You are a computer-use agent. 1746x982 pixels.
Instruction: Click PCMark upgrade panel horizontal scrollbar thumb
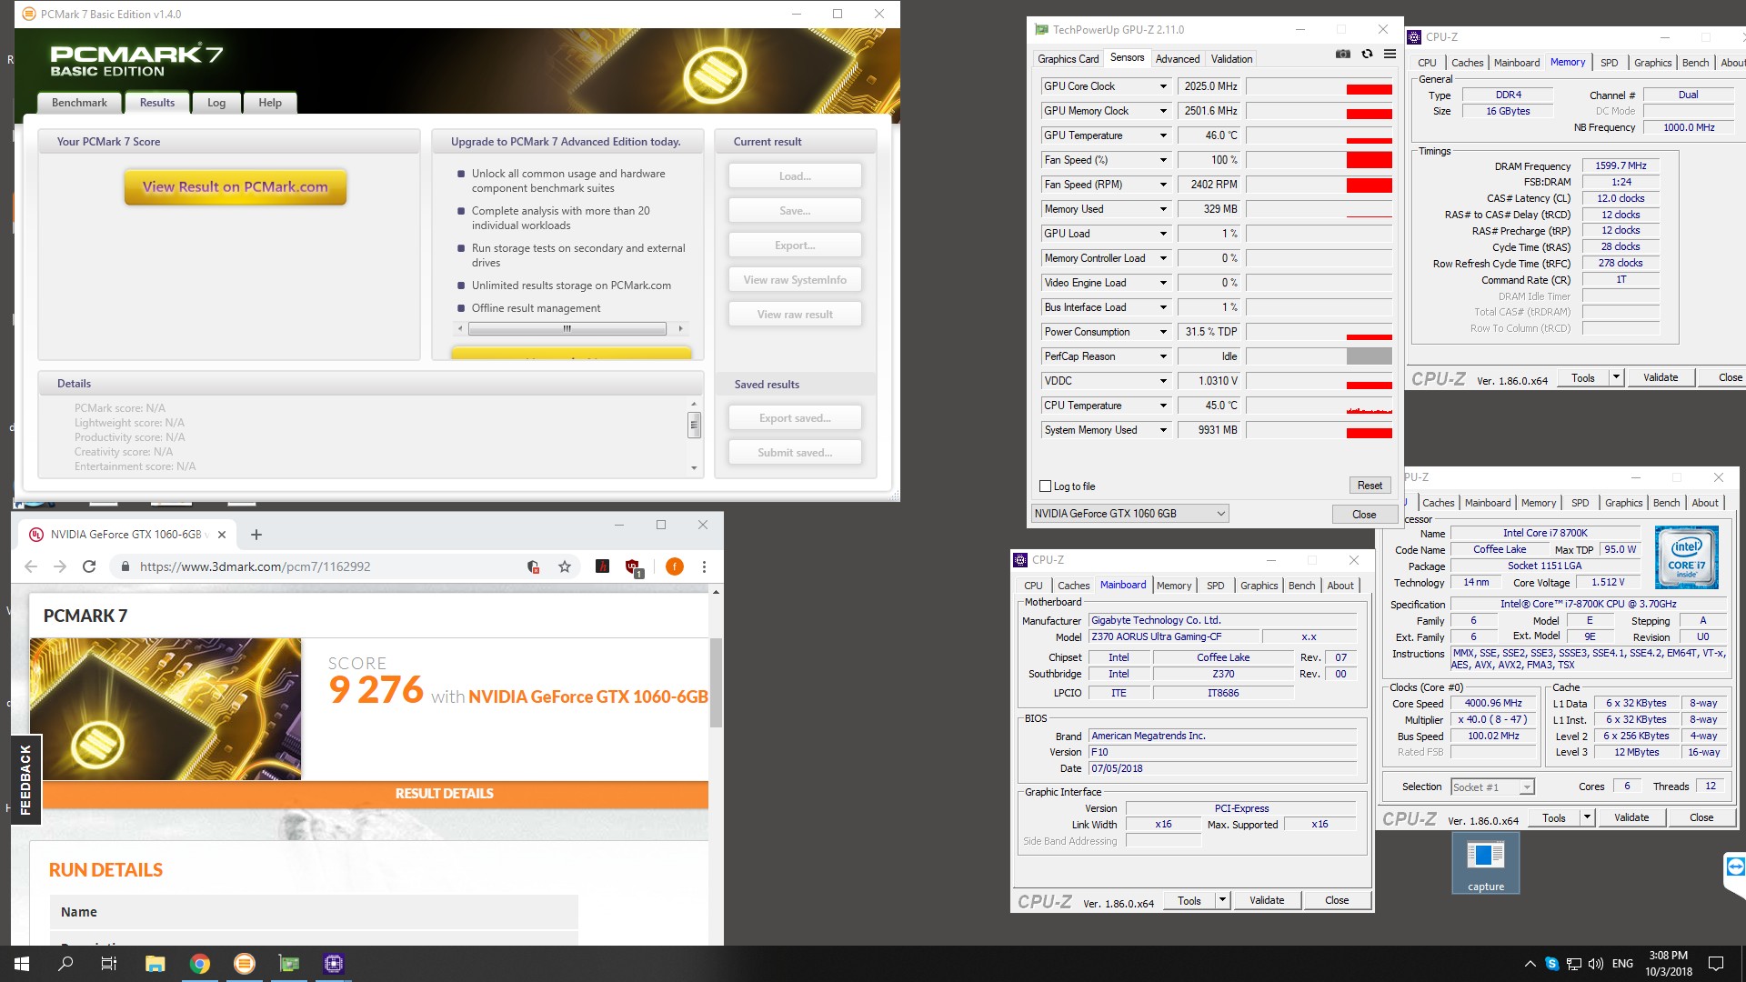(x=567, y=329)
